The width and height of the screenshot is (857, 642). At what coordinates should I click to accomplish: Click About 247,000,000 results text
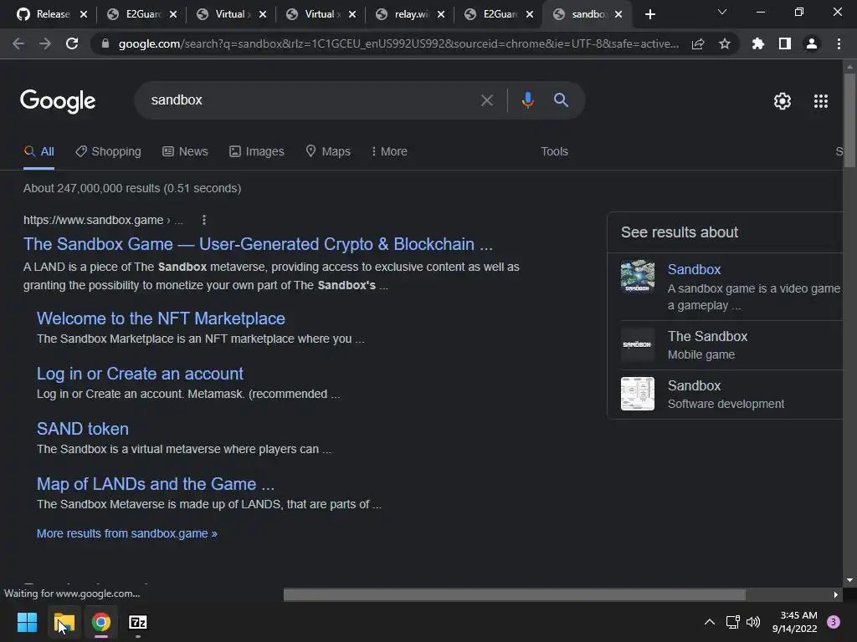point(132,188)
